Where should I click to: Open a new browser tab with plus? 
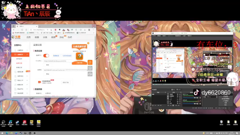(x=40, y=26)
